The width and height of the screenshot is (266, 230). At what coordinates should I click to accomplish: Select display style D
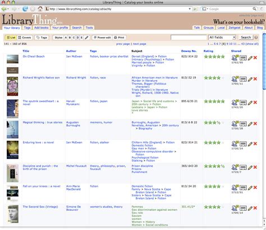[77, 38]
